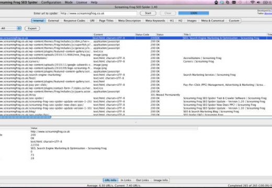Open the Mode menu
This screenshot has height=188, width=272.
pos(69,2)
